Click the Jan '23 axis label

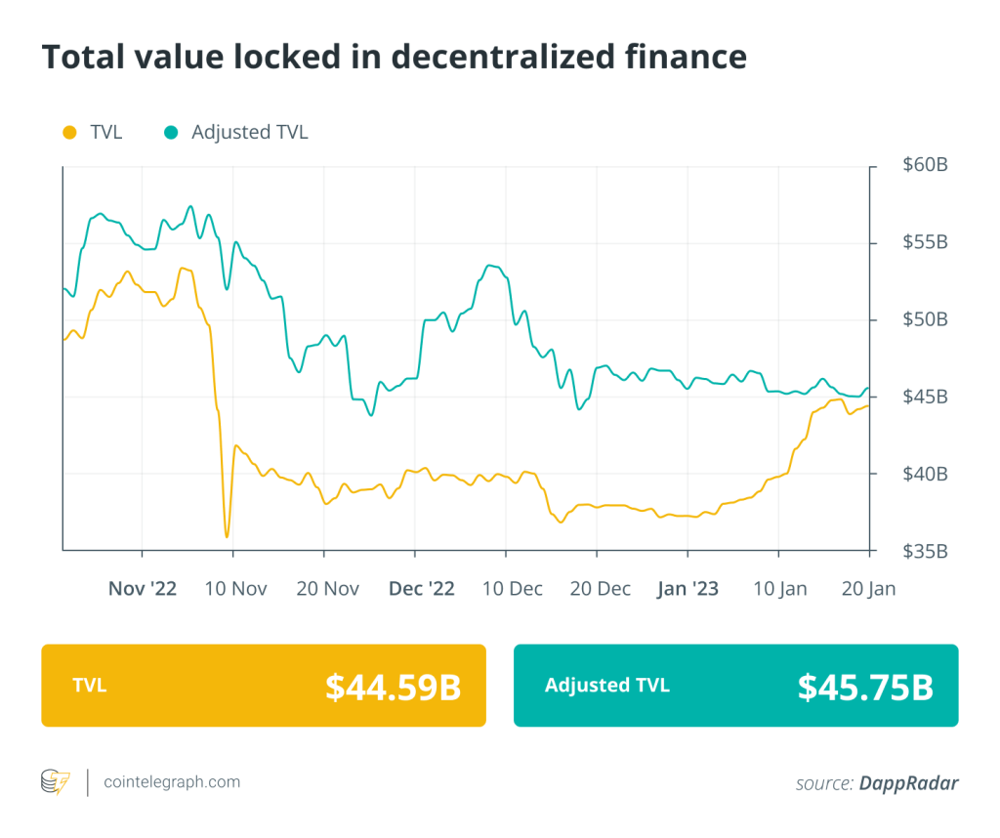pyautogui.click(x=688, y=588)
